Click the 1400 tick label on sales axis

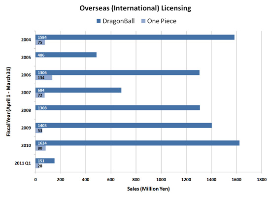coord(211,180)
